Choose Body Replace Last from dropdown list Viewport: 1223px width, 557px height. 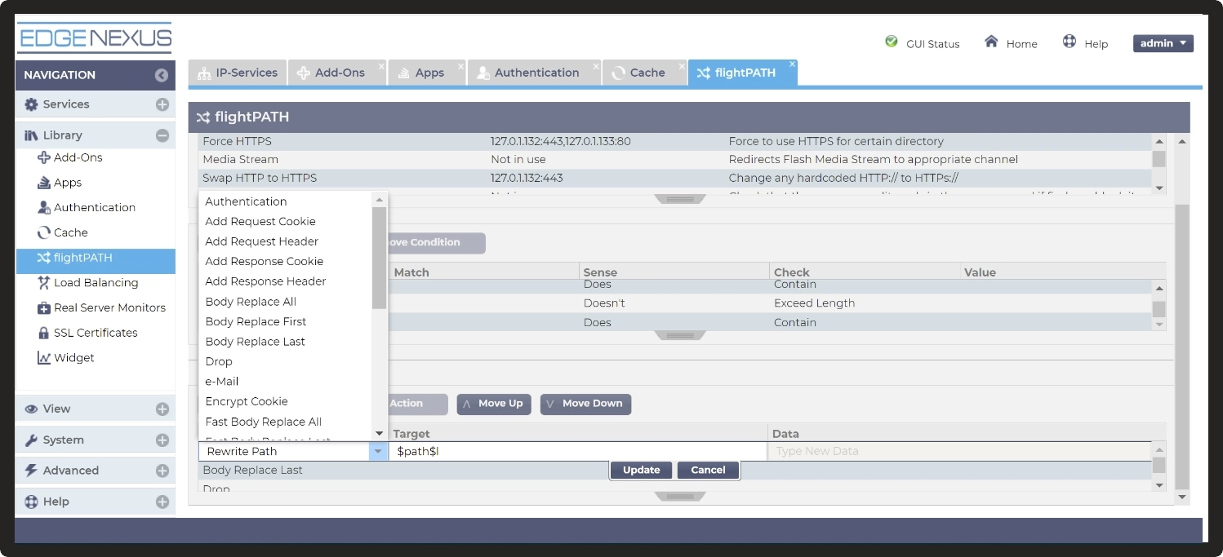[285, 342]
